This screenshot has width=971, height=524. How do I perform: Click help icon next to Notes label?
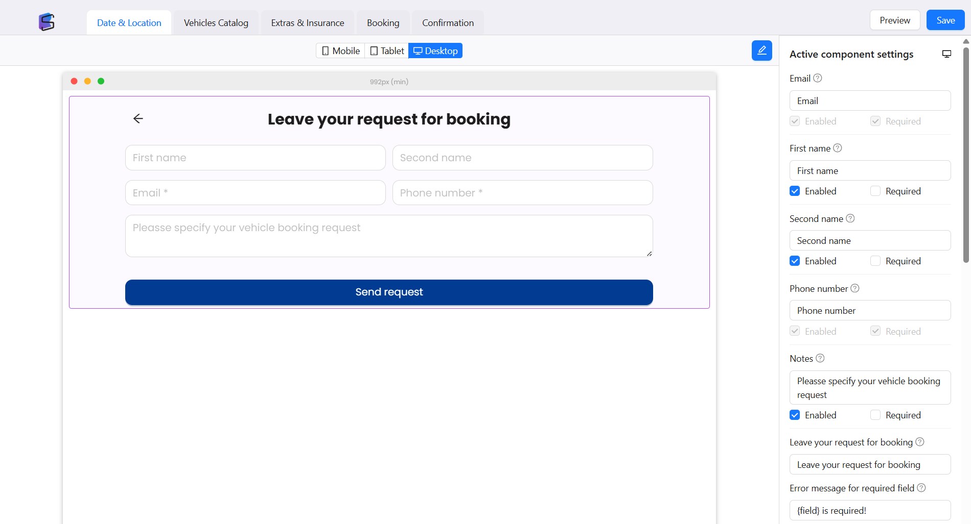click(820, 358)
